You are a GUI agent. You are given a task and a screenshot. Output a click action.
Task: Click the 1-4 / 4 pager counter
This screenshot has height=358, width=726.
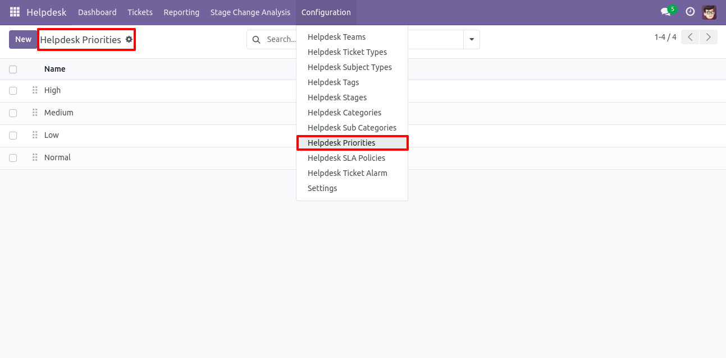(x=665, y=37)
